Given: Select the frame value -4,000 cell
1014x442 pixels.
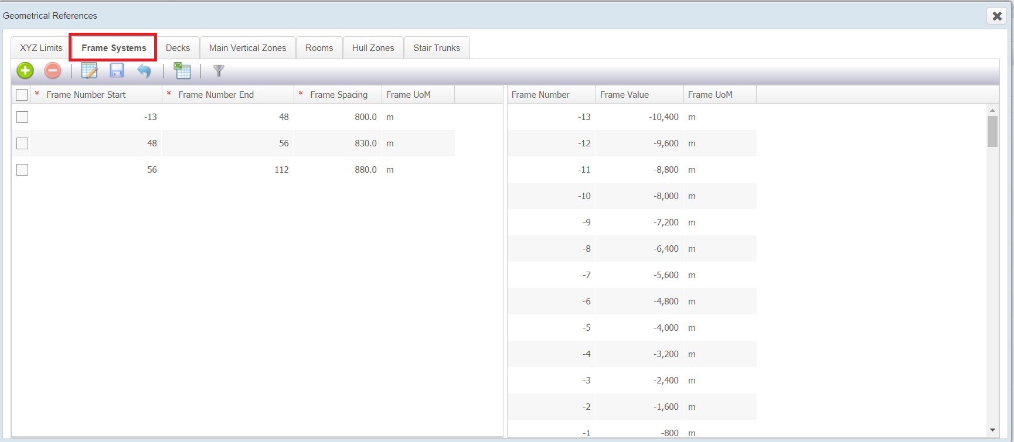Looking at the screenshot, I should [x=639, y=328].
